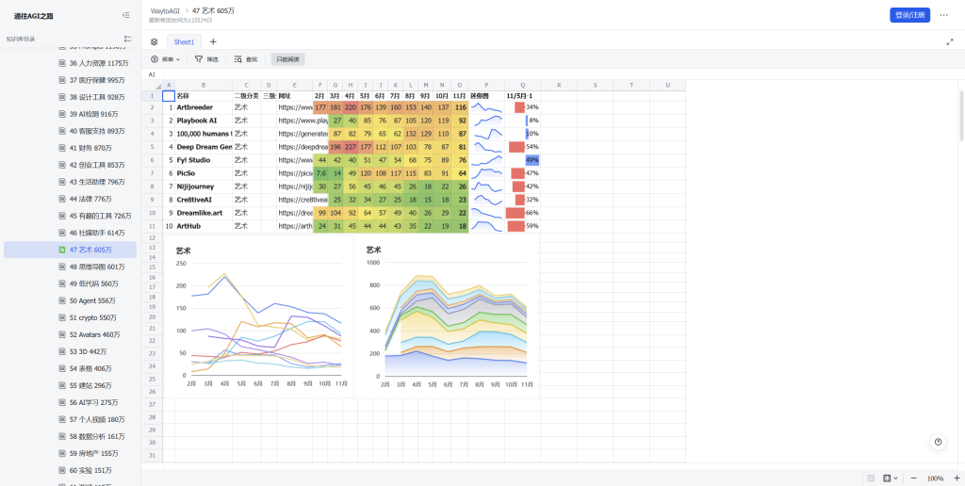
Task: Zoom in with the plus icon
Action: [x=957, y=478]
